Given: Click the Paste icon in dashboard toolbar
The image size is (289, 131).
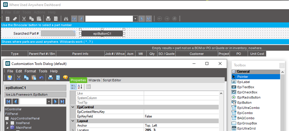Looking at the screenshot, I should pos(39,19).
